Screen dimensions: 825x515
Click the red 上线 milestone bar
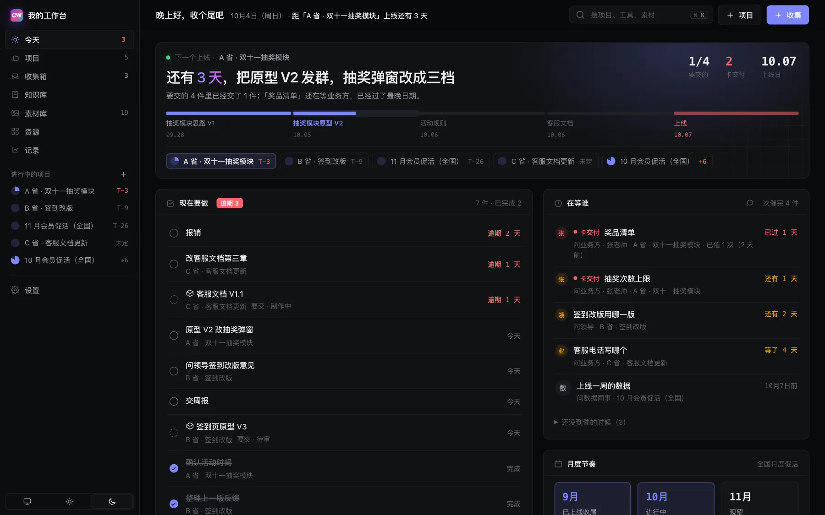pyautogui.click(x=736, y=113)
